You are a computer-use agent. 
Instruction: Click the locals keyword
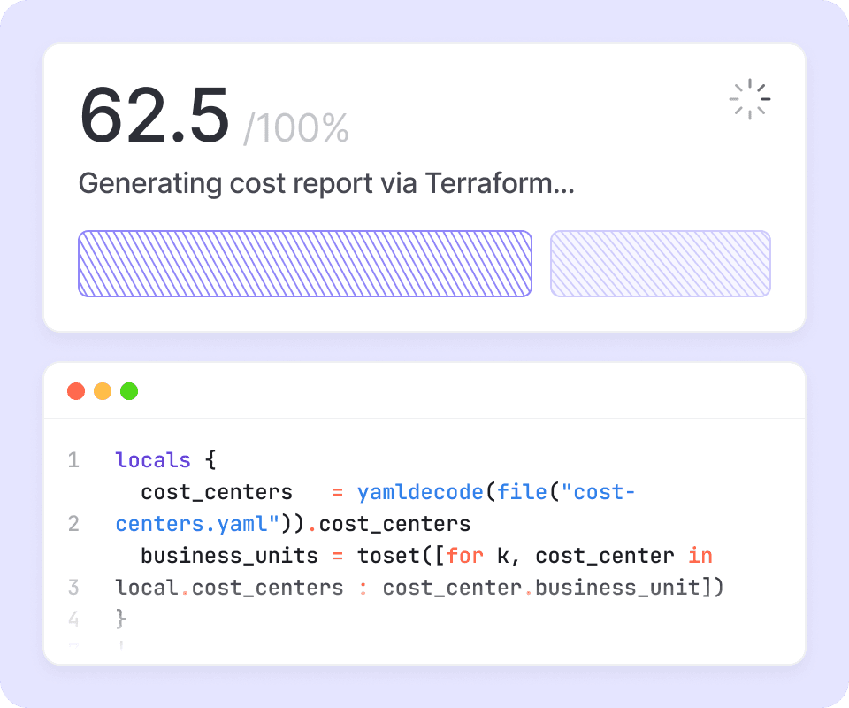click(x=153, y=460)
